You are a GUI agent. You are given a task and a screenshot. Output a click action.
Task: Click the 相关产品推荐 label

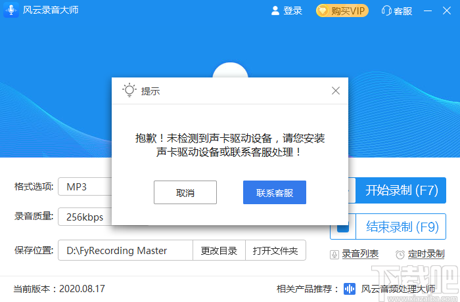click(x=307, y=289)
